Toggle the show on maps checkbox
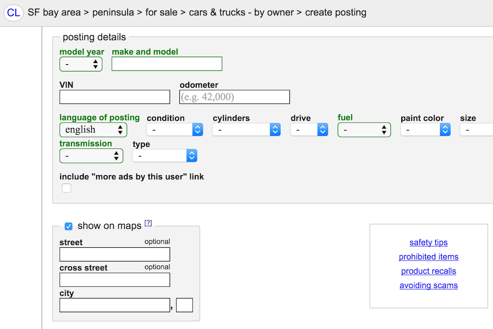The height and width of the screenshot is (329, 493). (69, 226)
